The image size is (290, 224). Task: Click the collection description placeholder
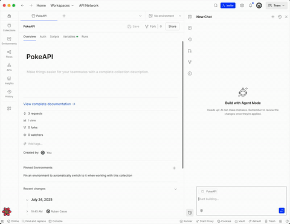click(x=88, y=72)
